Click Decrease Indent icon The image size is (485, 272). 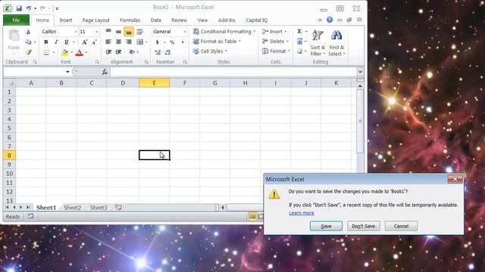click(x=108, y=52)
